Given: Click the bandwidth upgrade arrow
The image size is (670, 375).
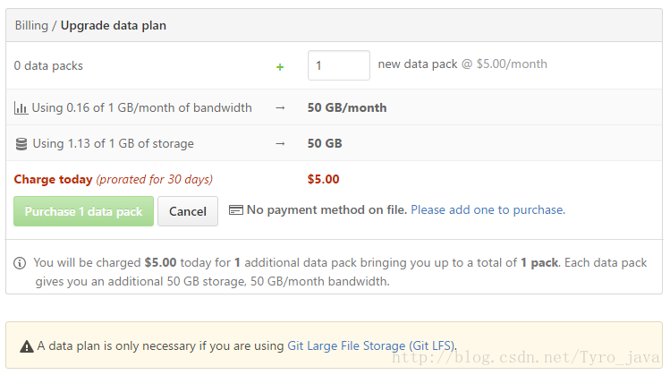Looking at the screenshot, I should [x=280, y=107].
